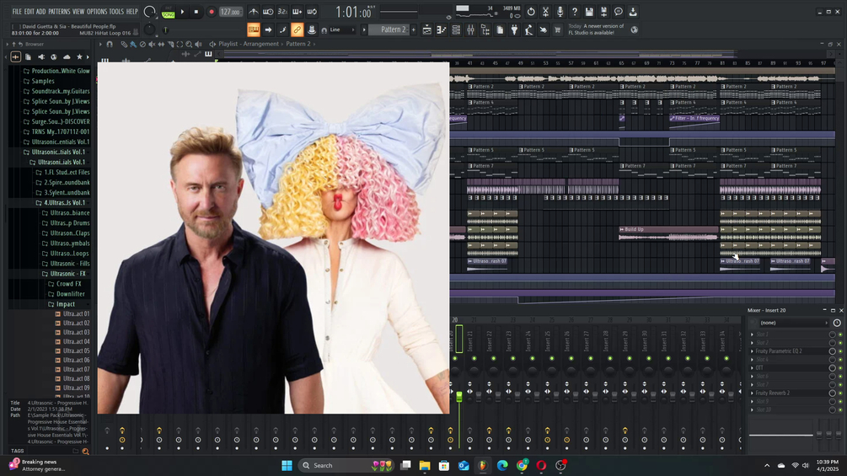The width and height of the screenshot is (847, 476).
Task: Open the help question mark icon
Action: pyautogui.click(x=575, y=11)
